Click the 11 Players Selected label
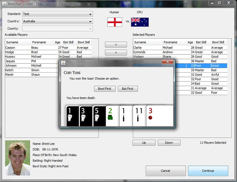 pos(213,143)
